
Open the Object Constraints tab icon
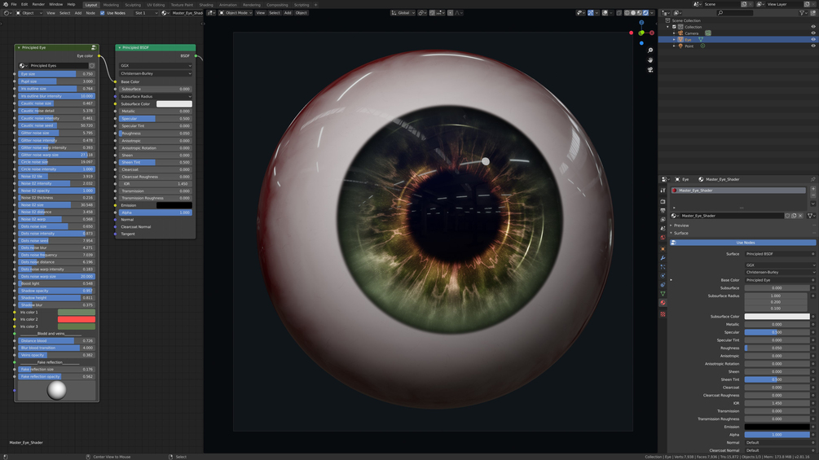coord(663,285)
